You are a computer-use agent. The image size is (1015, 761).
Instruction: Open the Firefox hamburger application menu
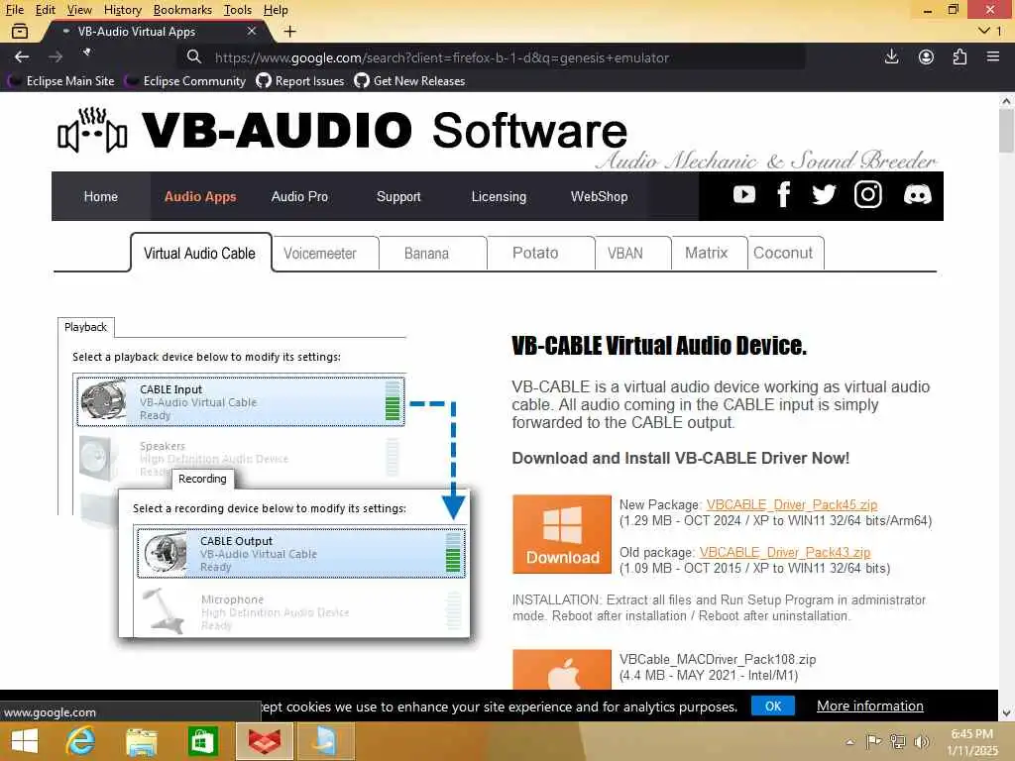[x=993, y=56]
